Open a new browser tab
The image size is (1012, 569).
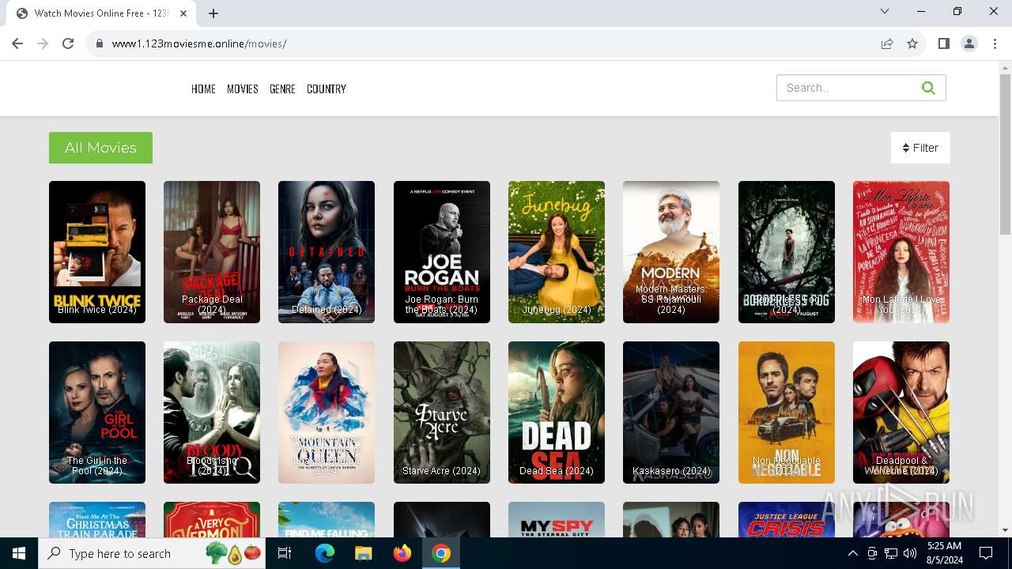point(213,13)
